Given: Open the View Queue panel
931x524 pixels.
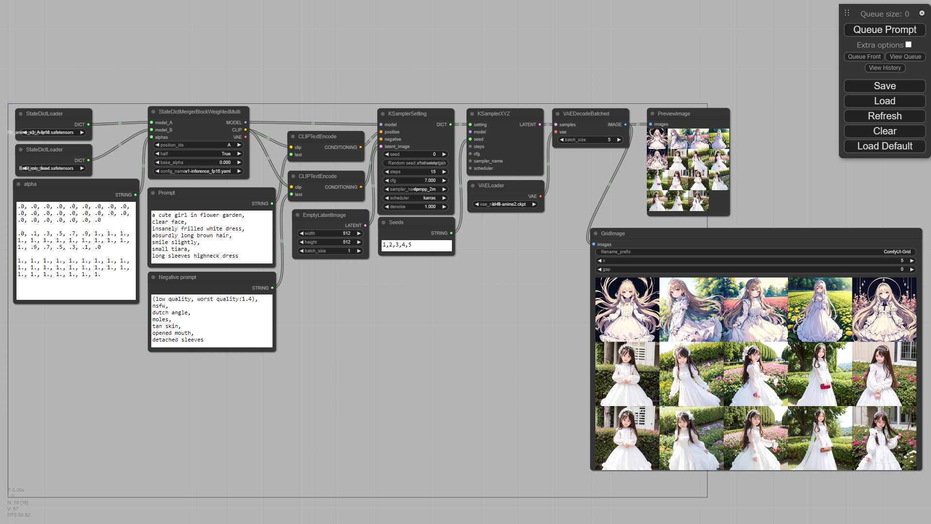Looking at the screenshot, I should (905, 56).
